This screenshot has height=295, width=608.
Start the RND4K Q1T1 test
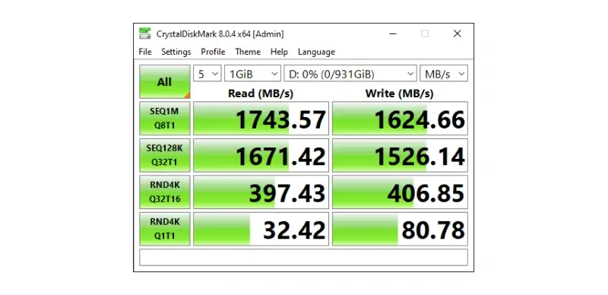[165, 229]
